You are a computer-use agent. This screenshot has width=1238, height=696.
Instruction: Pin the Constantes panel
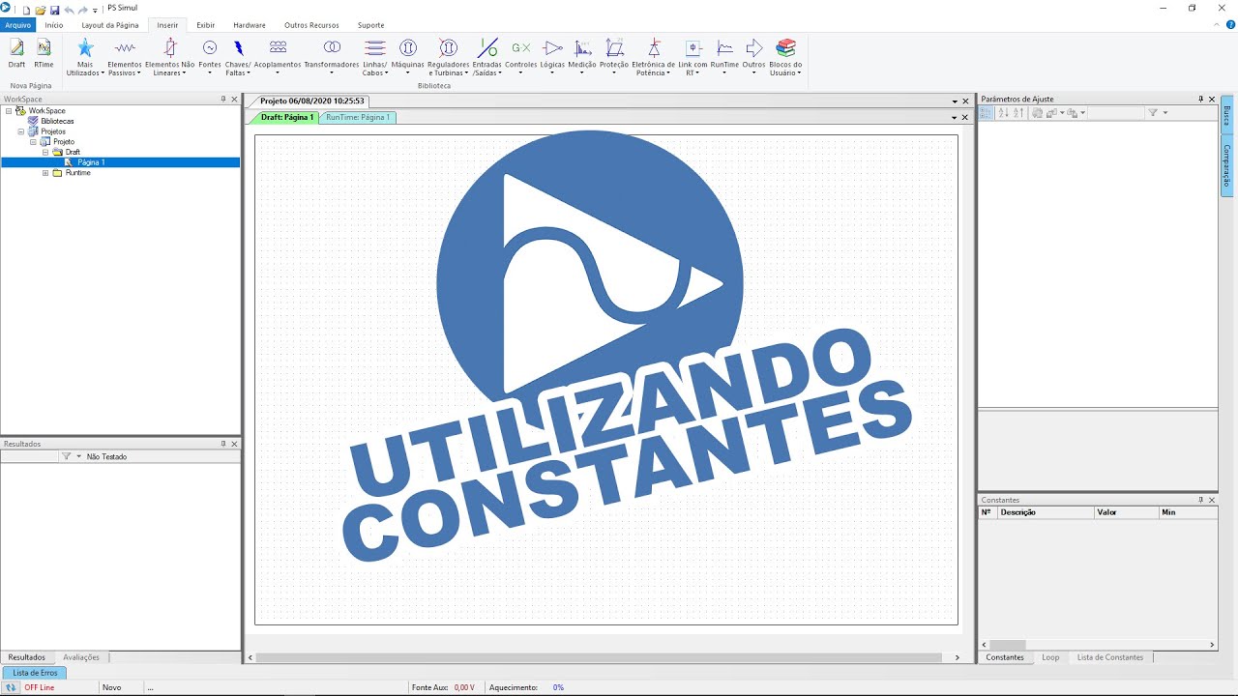[1201, 500]
